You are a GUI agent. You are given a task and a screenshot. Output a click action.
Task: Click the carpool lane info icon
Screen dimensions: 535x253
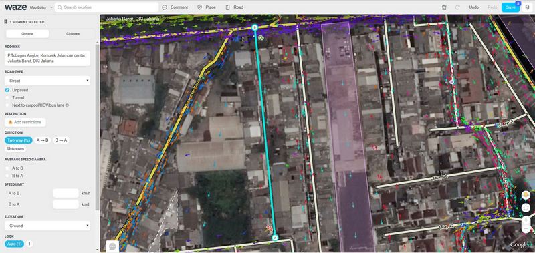coord(68,105)
